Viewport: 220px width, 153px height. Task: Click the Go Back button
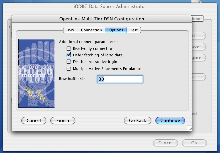pyautogui.click(x=137, y=120)
